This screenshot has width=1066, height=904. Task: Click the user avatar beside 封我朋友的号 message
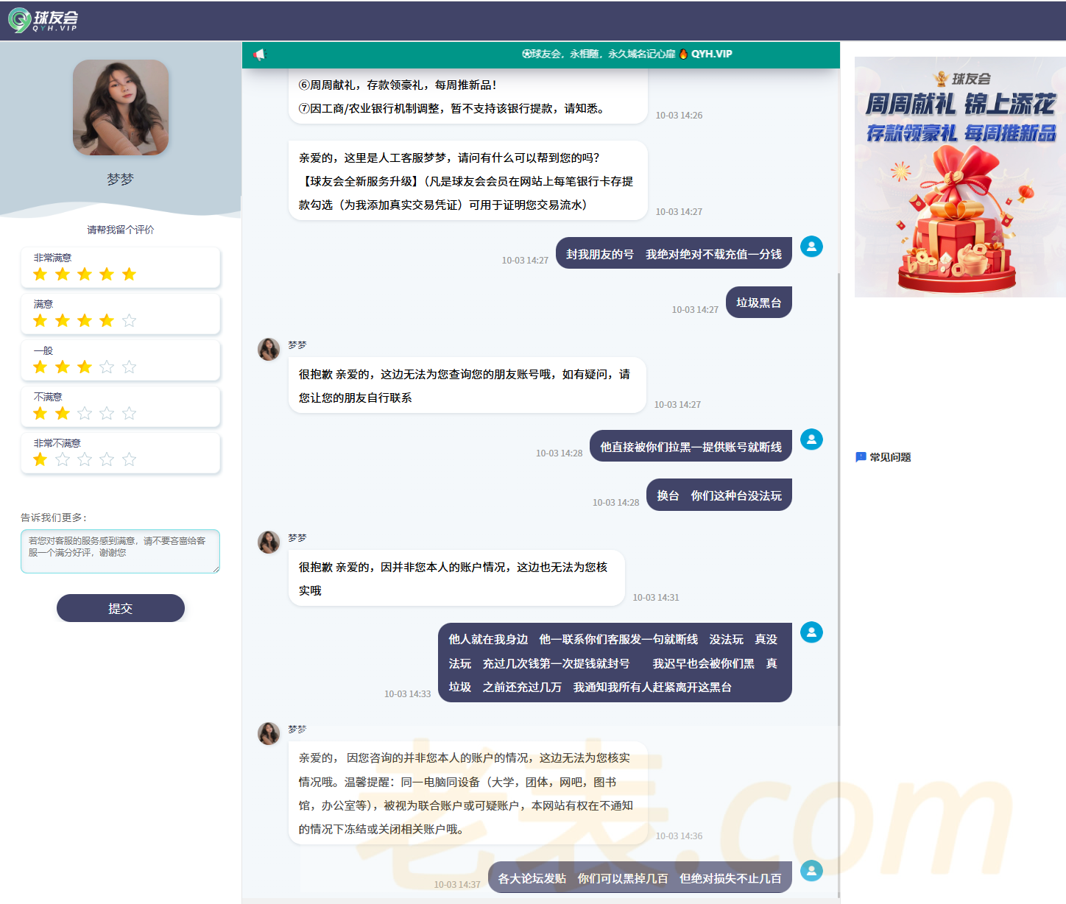[x=811, y=247]
